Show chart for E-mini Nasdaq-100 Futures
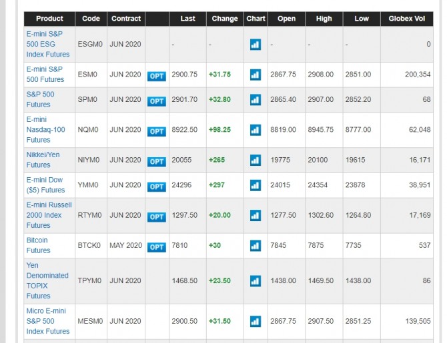This screenshot has width=447, height=343. (255, 130)
